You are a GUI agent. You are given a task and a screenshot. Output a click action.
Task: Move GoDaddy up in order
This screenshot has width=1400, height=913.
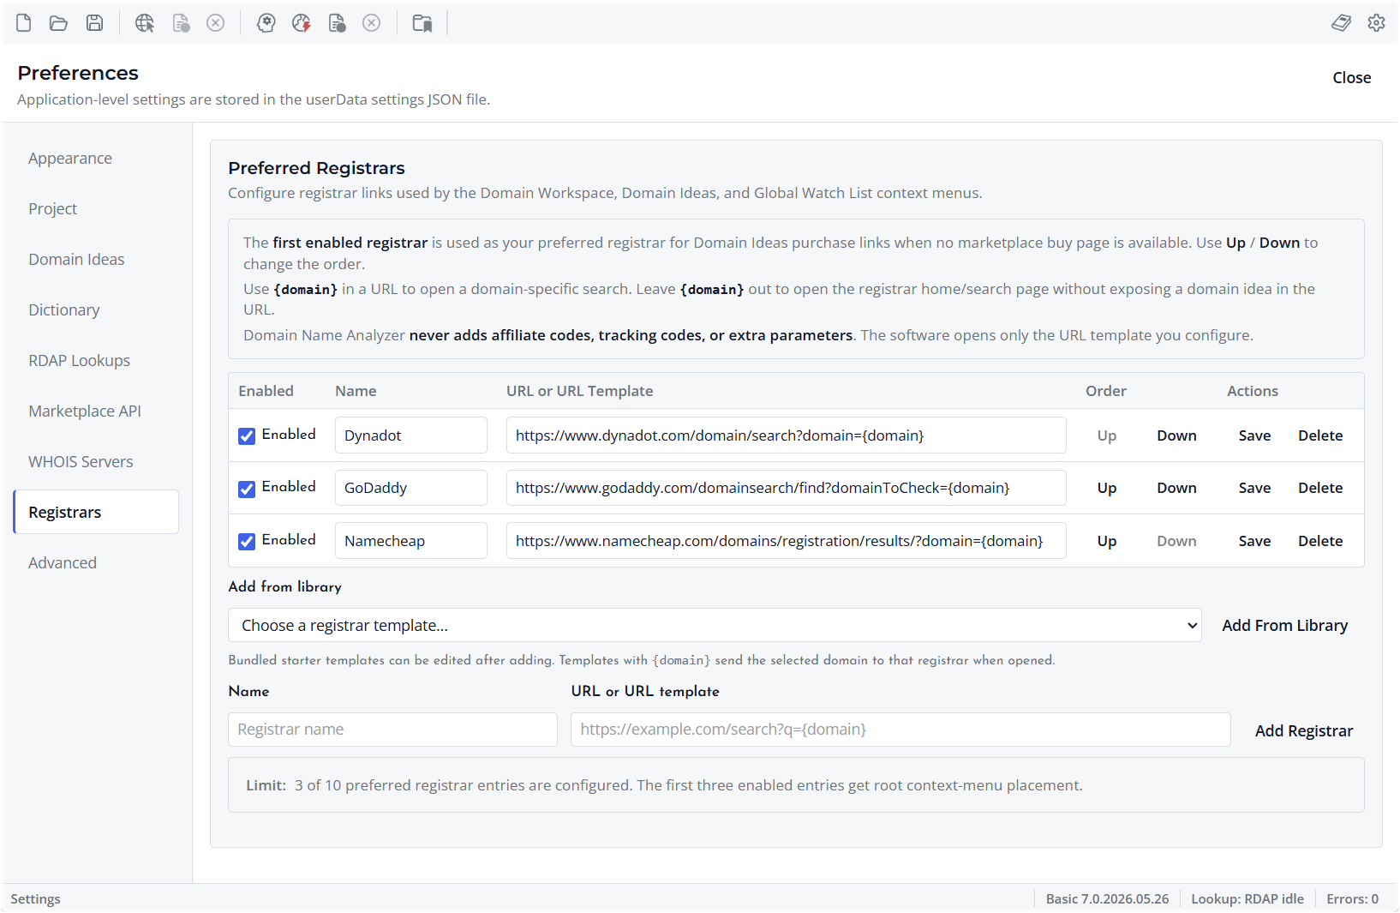pos(1107,489)
